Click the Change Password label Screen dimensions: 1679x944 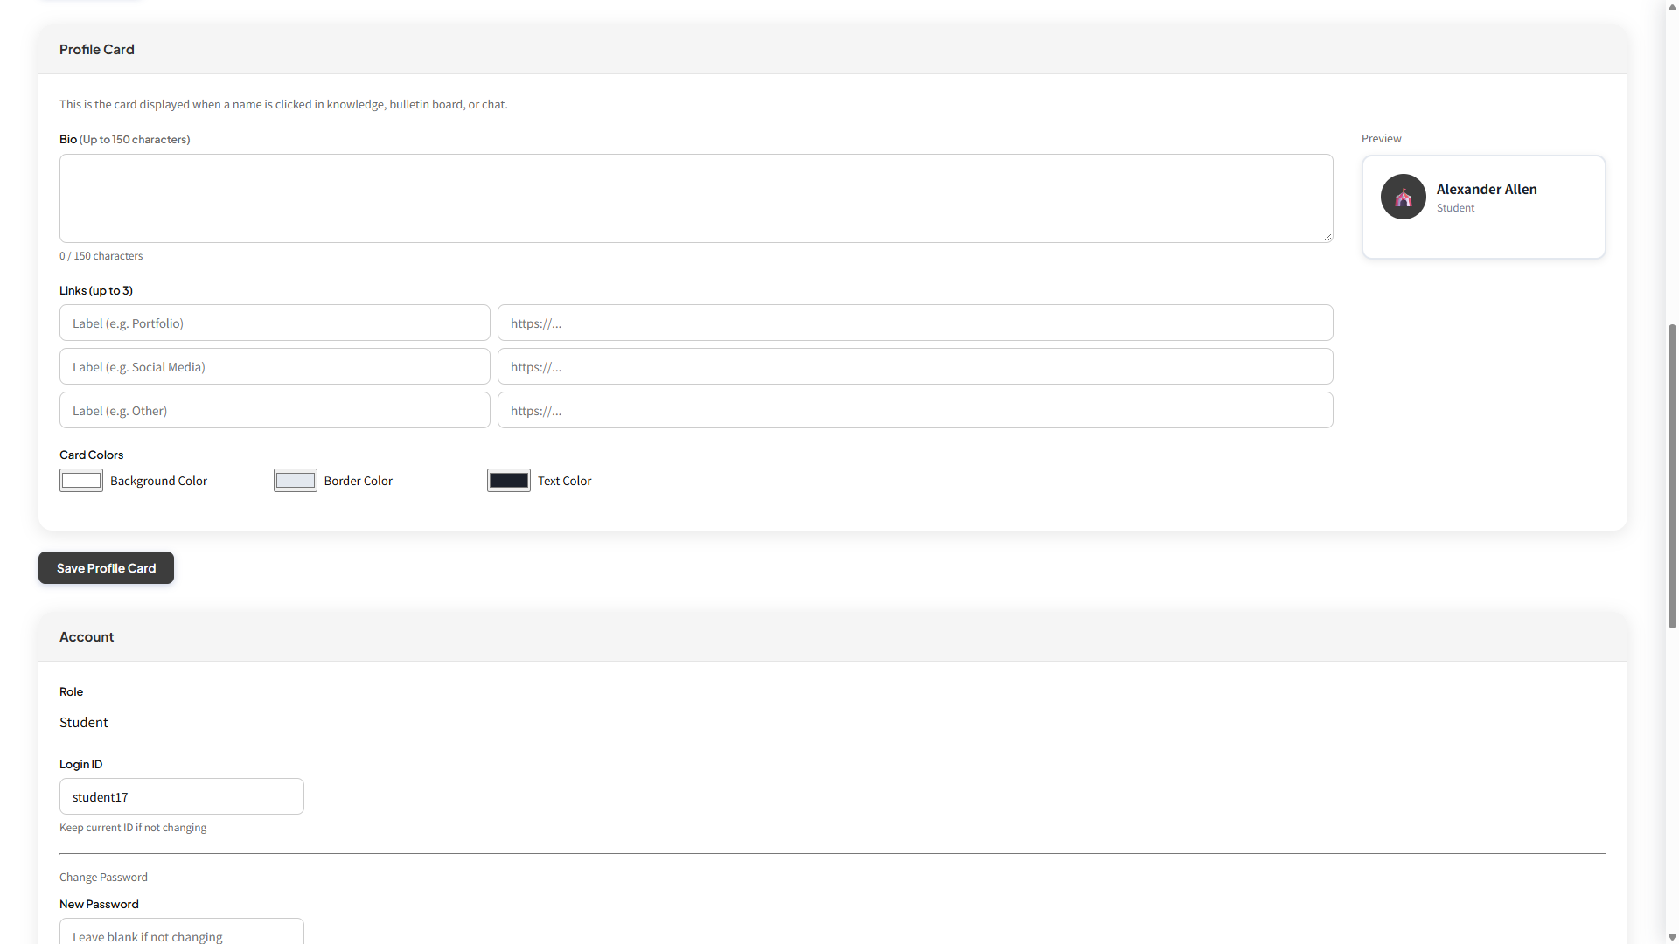103,878
